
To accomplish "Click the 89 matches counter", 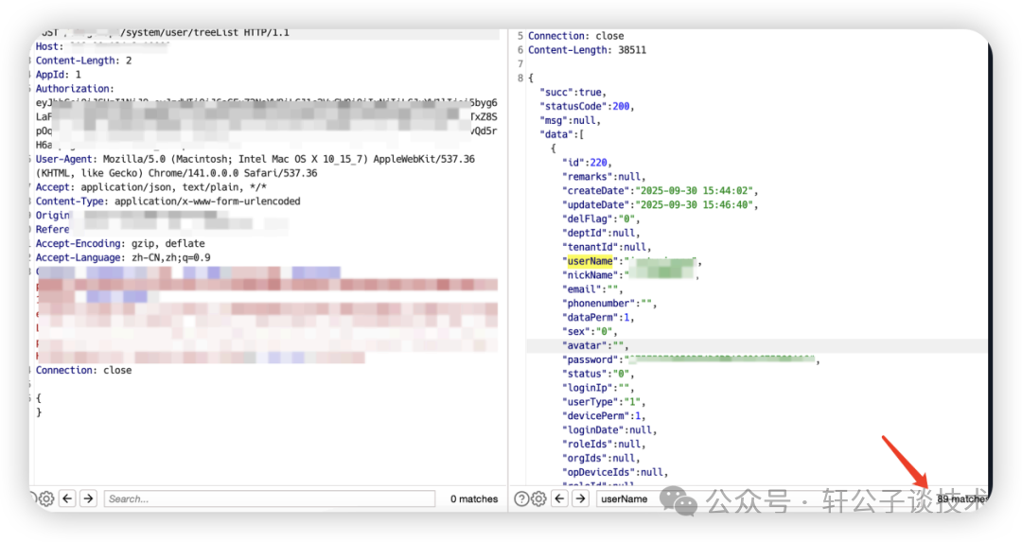I will pyautogui.click(x=962, y=499).
